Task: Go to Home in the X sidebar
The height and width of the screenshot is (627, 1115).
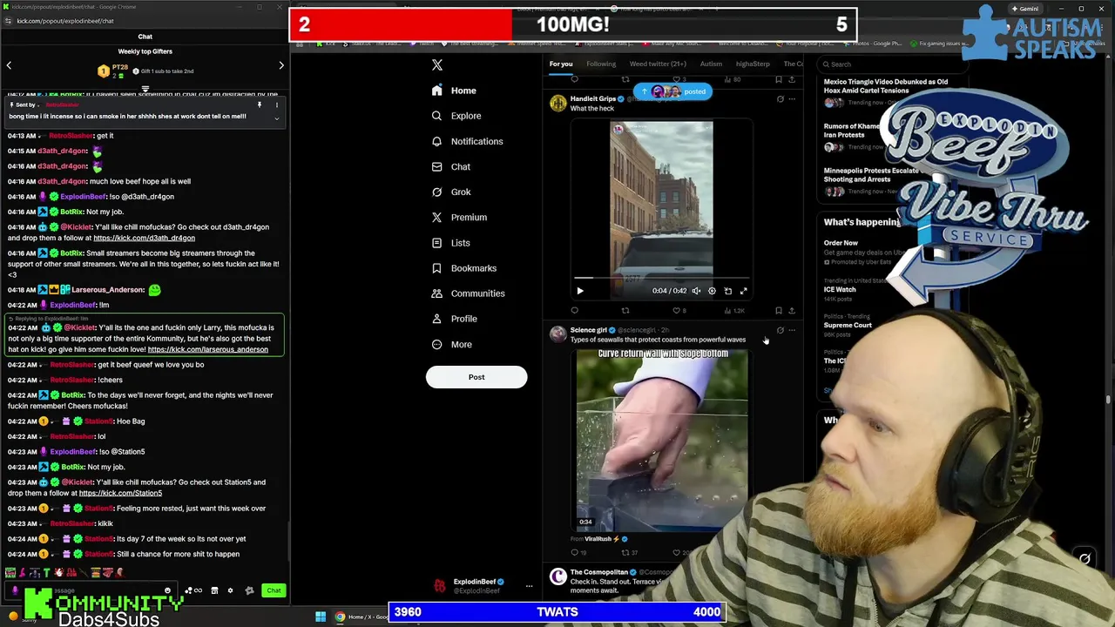Action: pos(454,91)
